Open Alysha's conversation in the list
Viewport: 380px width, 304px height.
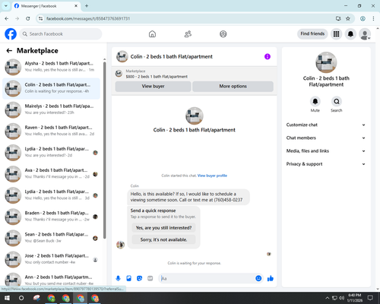click(51, 67)
